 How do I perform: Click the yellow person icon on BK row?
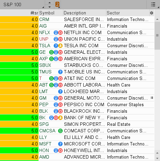[60, 118]
